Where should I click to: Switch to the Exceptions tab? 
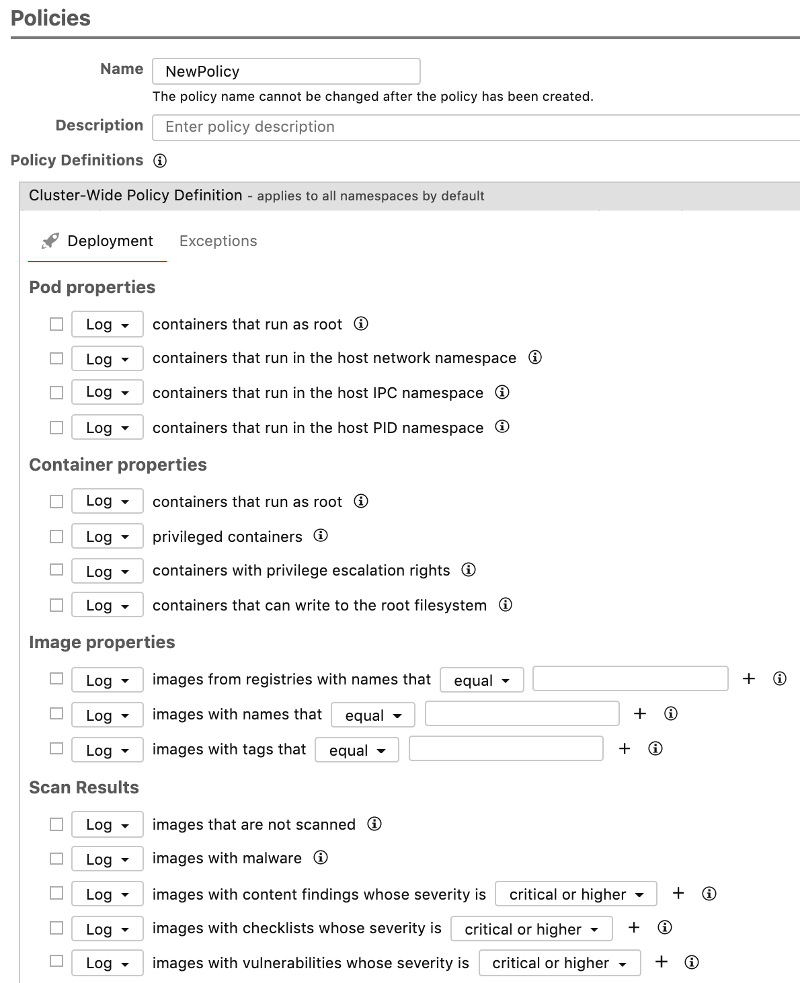pos(218,241)
